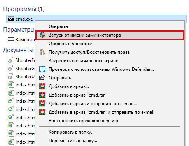189x146 pixels.
Task: Click the settings file icon of ShooterU
Action: point(10,77)
